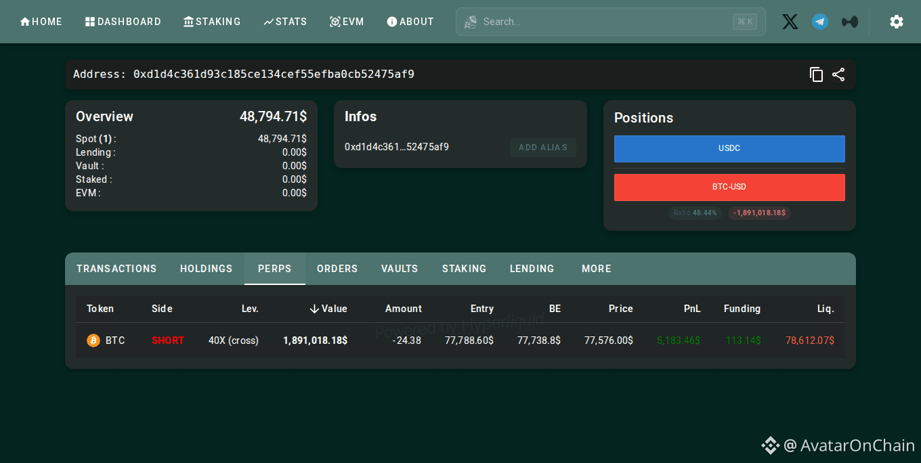Click the Ratio 48.44% badge
This screenshot has height=463, width=921.
coord(695,213)
